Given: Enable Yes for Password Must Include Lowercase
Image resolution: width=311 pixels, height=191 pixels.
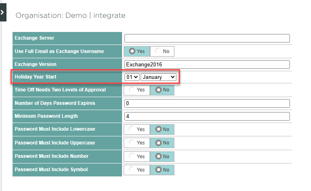Looking at the screenshot, I should click(137, 129).
